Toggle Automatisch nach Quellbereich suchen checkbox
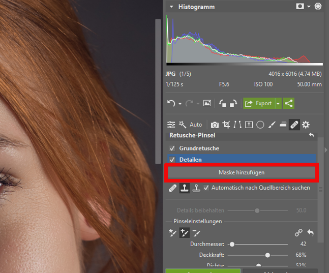Image resolution: width=329 pixels, height=273 pixels. coord(206,188)
